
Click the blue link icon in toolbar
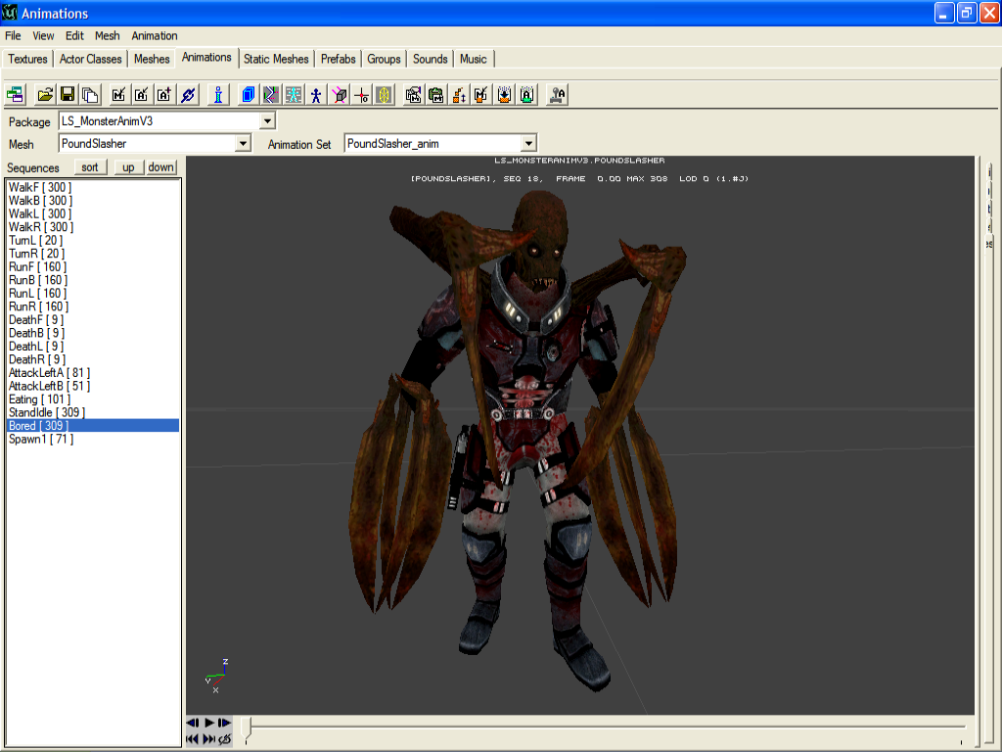[189, 95]
